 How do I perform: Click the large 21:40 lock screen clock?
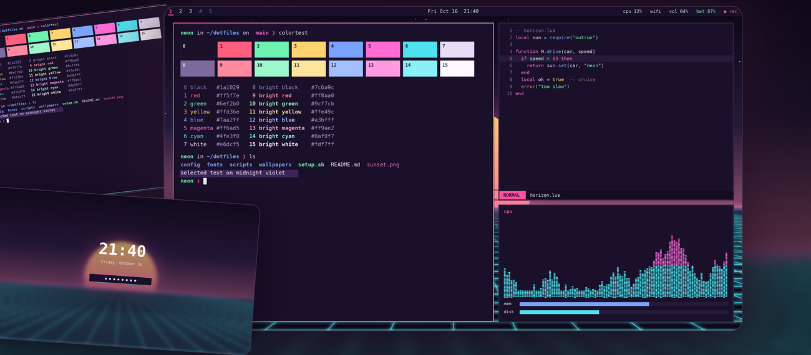122,250
